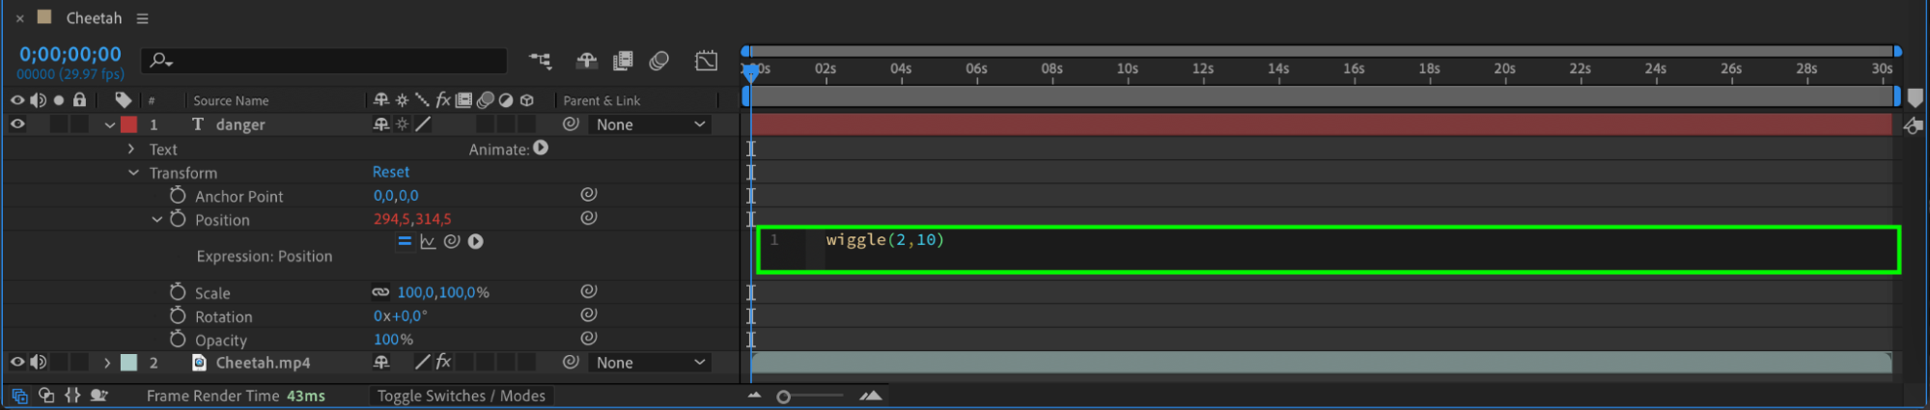Click the Rotation stopwatch
The image size is (1930, 410).
click(x=178, y=315)
